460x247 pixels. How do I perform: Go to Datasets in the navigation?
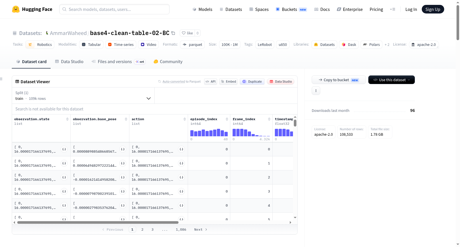(231, 9)
